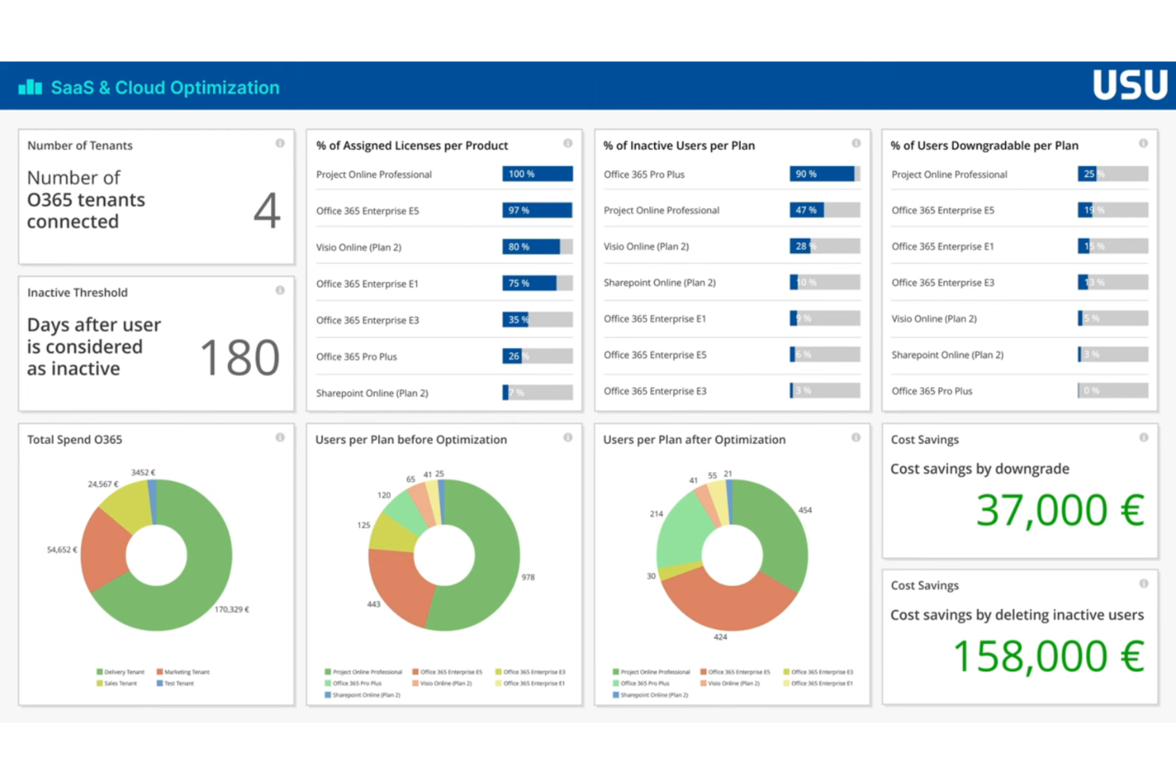The height and width of the screenshot is (784, 1176).
Task: Click 'Sharepoint Online (Plan 2)' row in Inactive Users panel
Action: [732, 282]
